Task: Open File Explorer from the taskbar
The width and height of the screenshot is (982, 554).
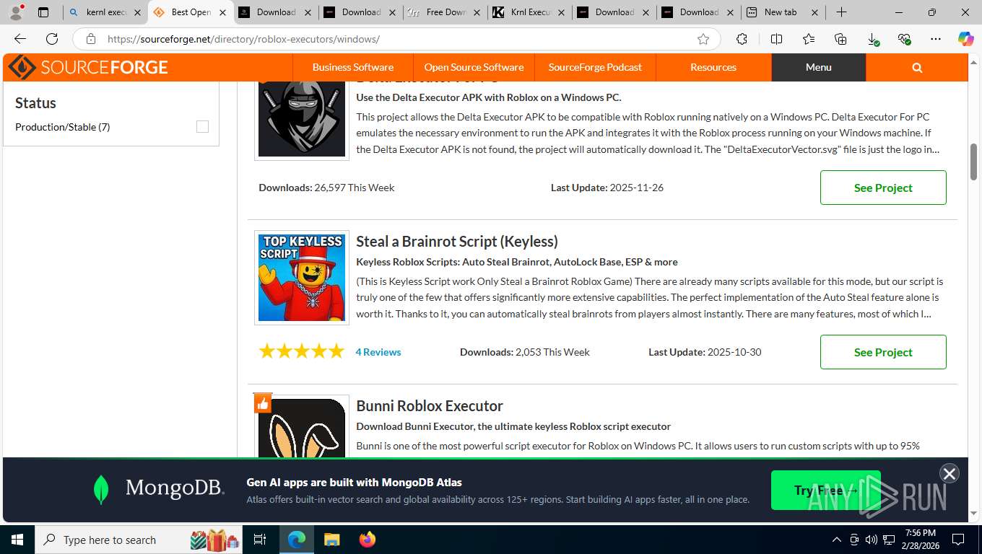Action: coord(331,540)
